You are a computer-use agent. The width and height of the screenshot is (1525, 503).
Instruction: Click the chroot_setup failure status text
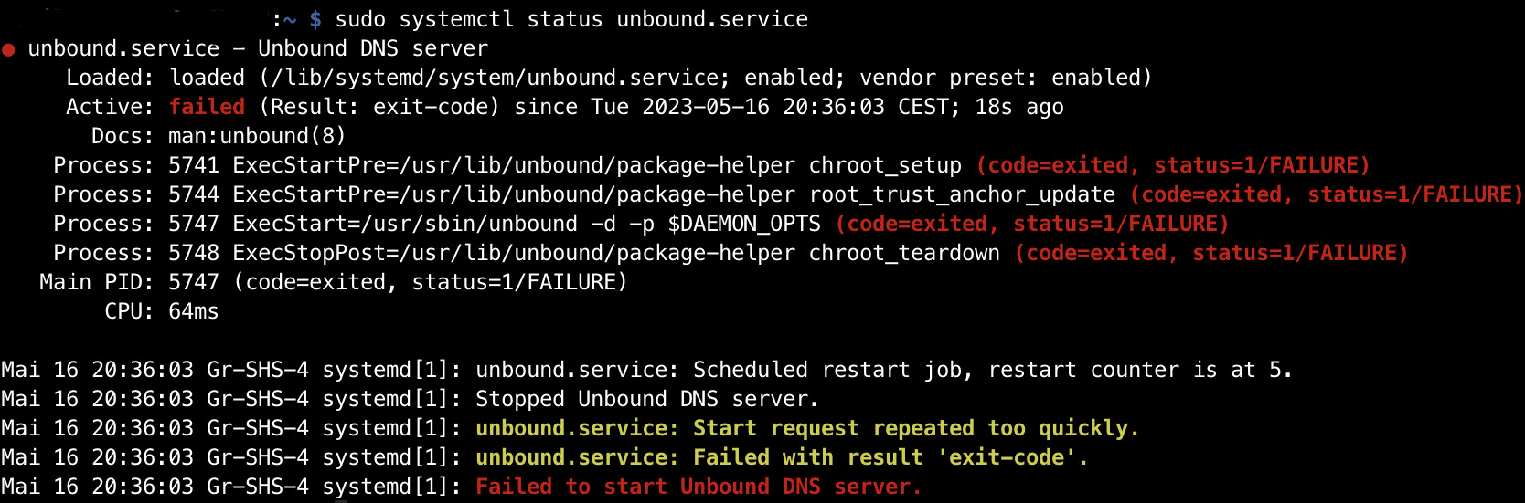tap(1174, 165)
